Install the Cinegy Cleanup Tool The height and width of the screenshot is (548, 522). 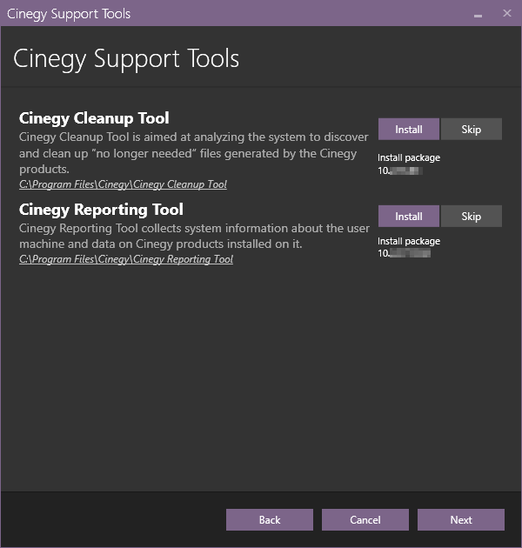409,129
